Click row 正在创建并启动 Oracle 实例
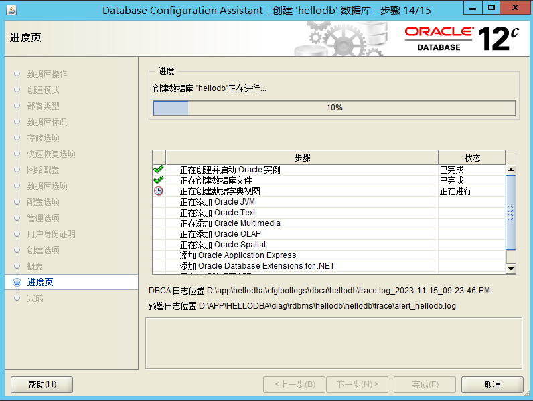 [329, 170]
